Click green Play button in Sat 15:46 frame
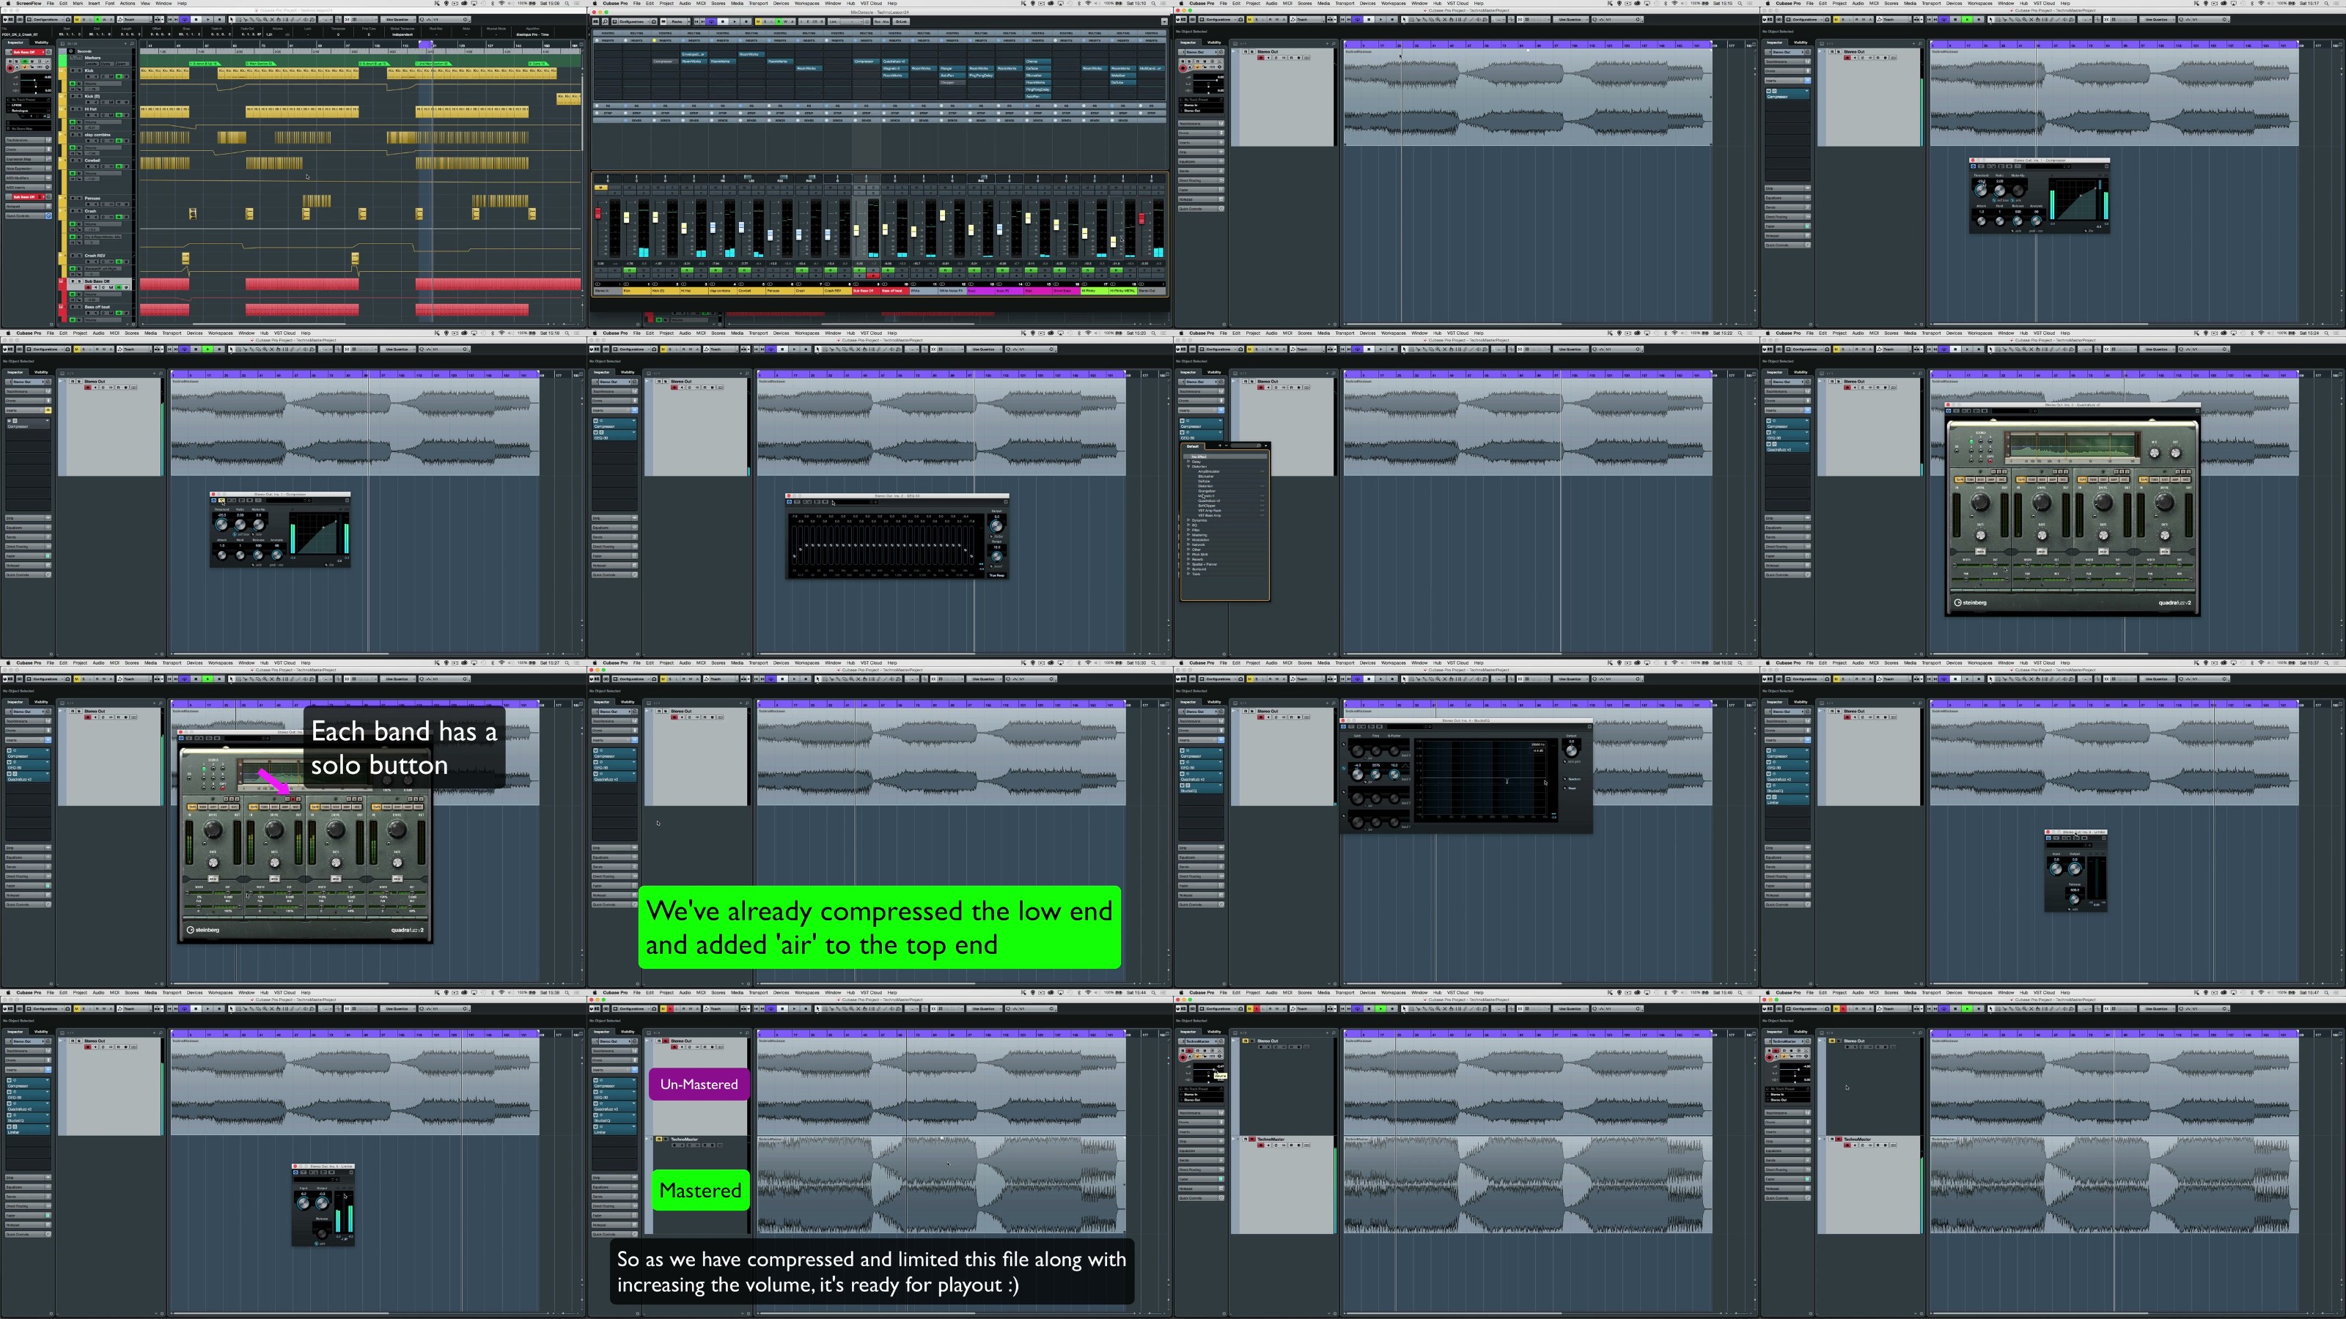 point(1381,1008)
